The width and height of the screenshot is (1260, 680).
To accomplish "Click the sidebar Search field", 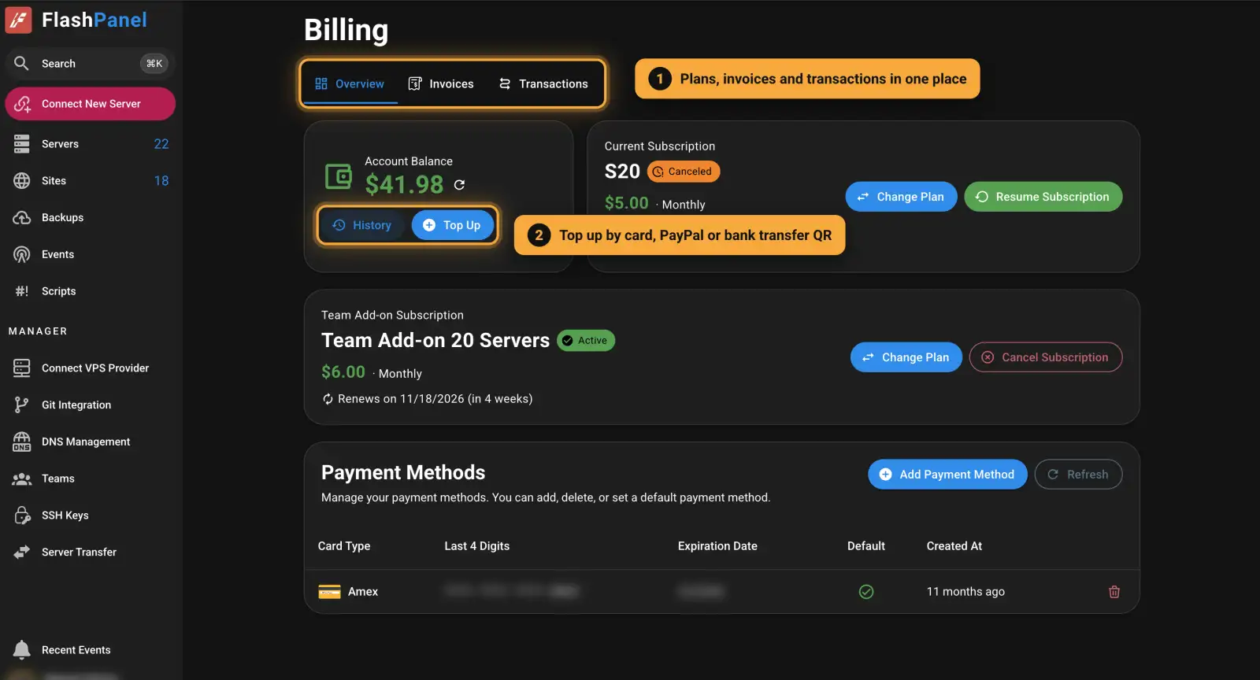I will [90, 64].
